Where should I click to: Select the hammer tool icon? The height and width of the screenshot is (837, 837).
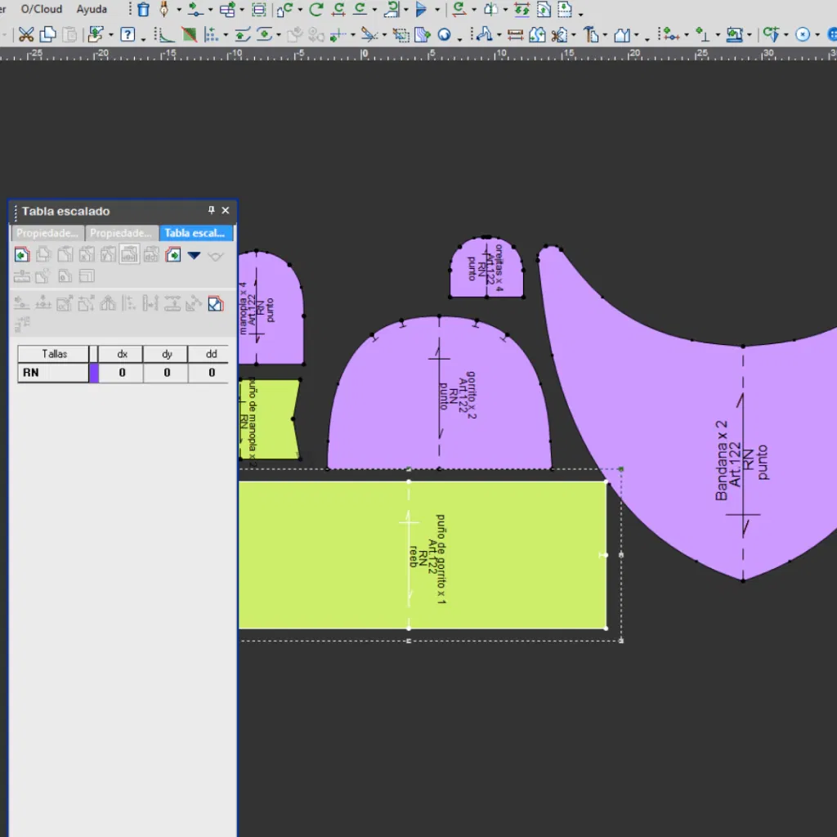(591, 34)
